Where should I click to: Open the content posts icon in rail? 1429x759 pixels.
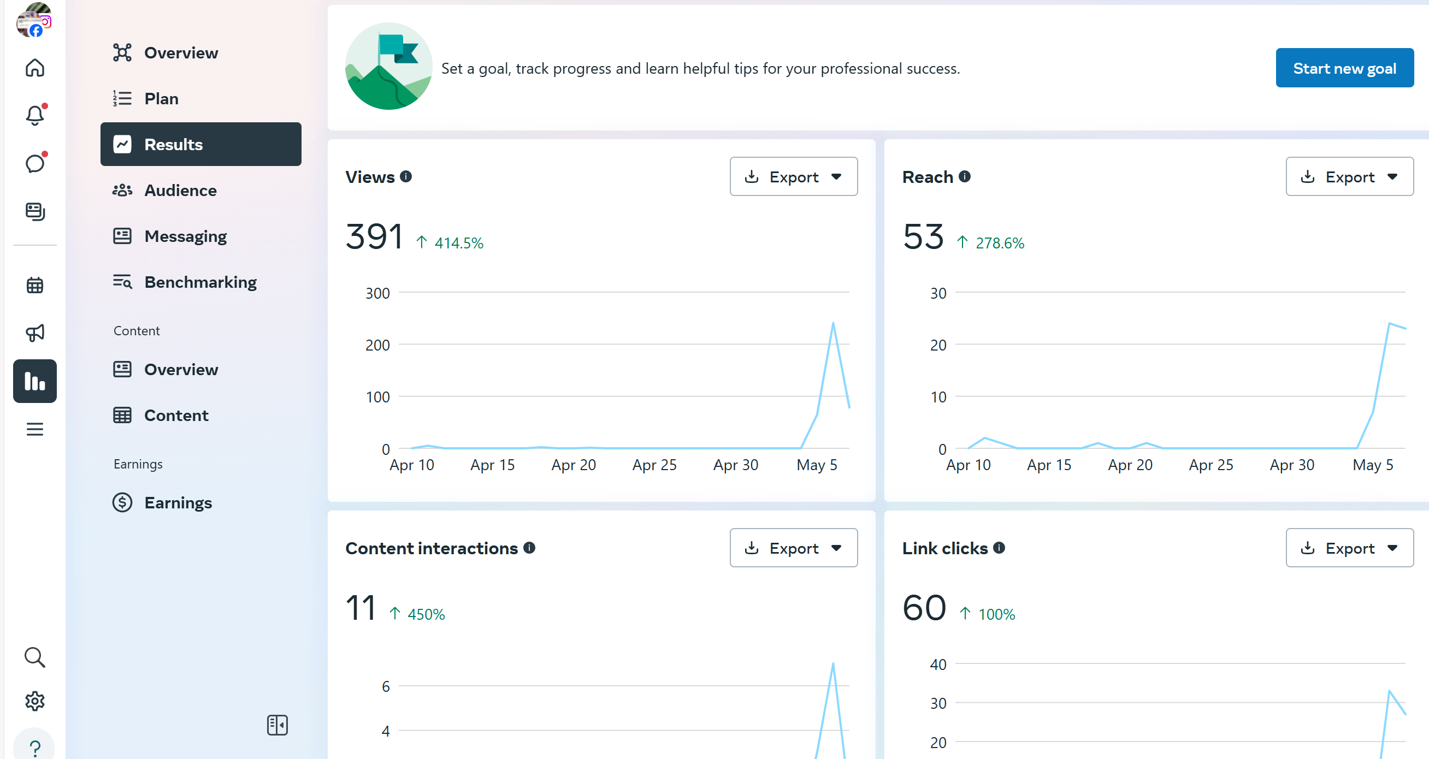click(x=34, y=211)
